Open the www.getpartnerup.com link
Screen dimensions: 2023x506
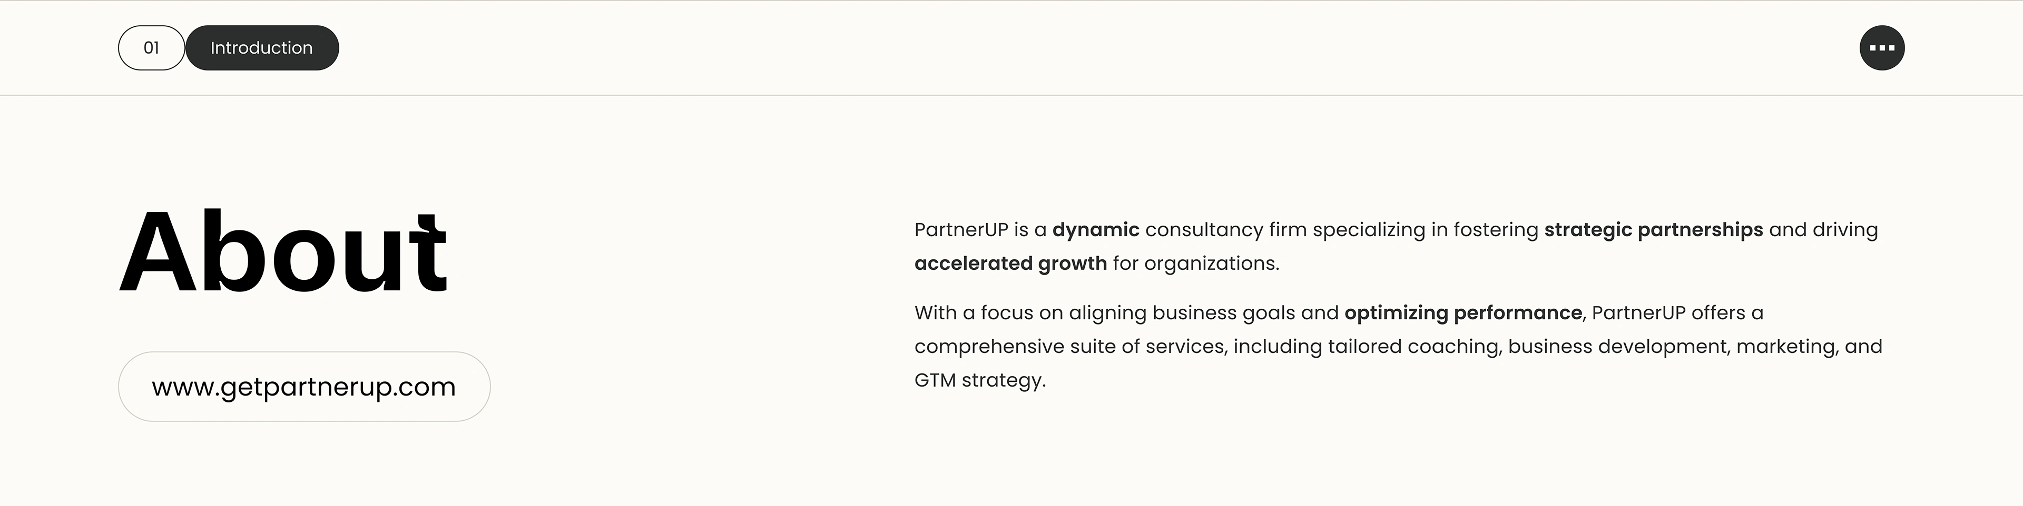point(304,387)
